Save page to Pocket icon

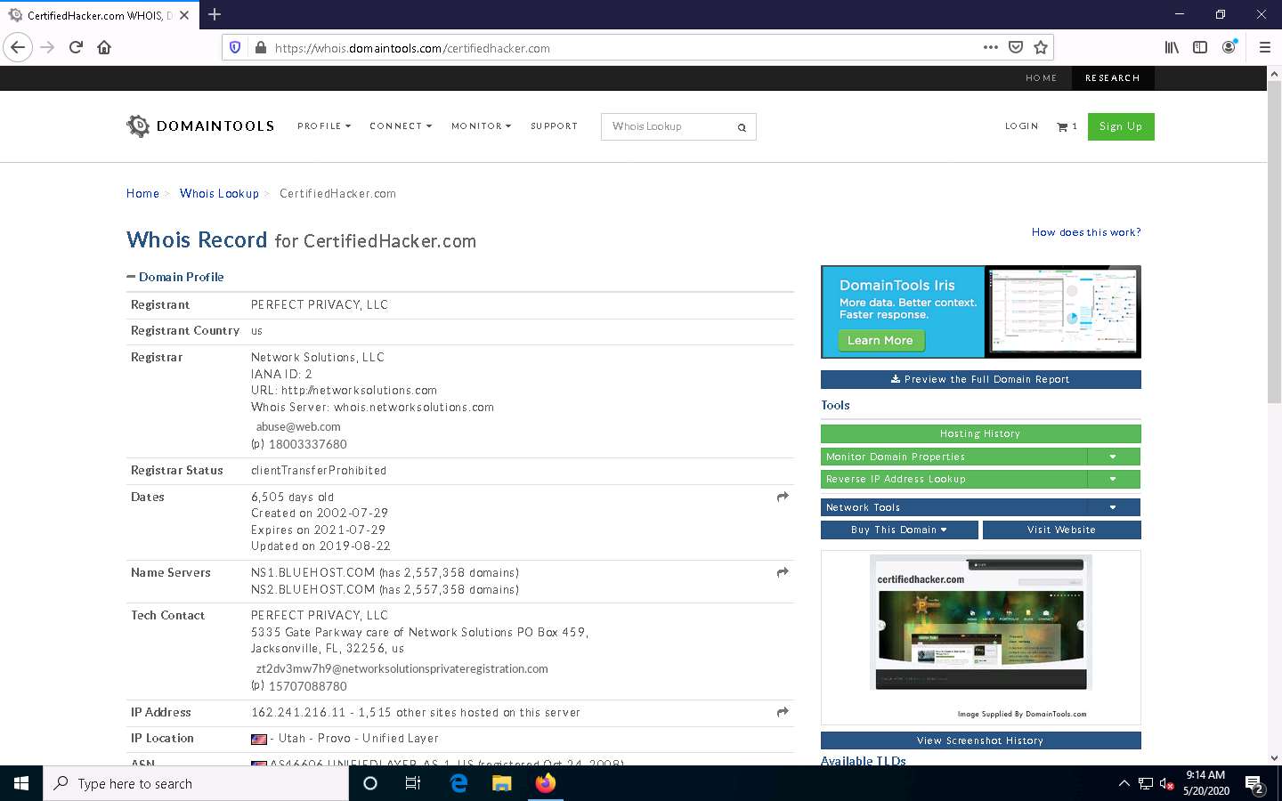point(1015,47)
